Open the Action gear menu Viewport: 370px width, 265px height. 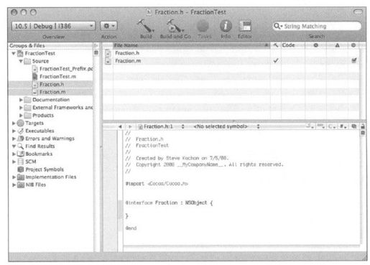click(x=108, y=26)
